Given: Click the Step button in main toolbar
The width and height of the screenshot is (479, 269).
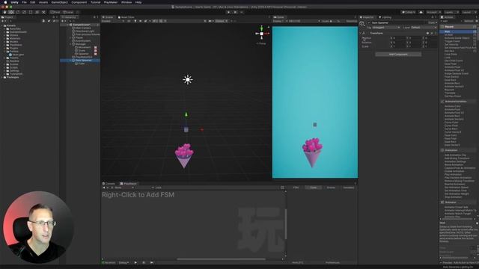Looking at the screenshot, I should tap(242, 12).
